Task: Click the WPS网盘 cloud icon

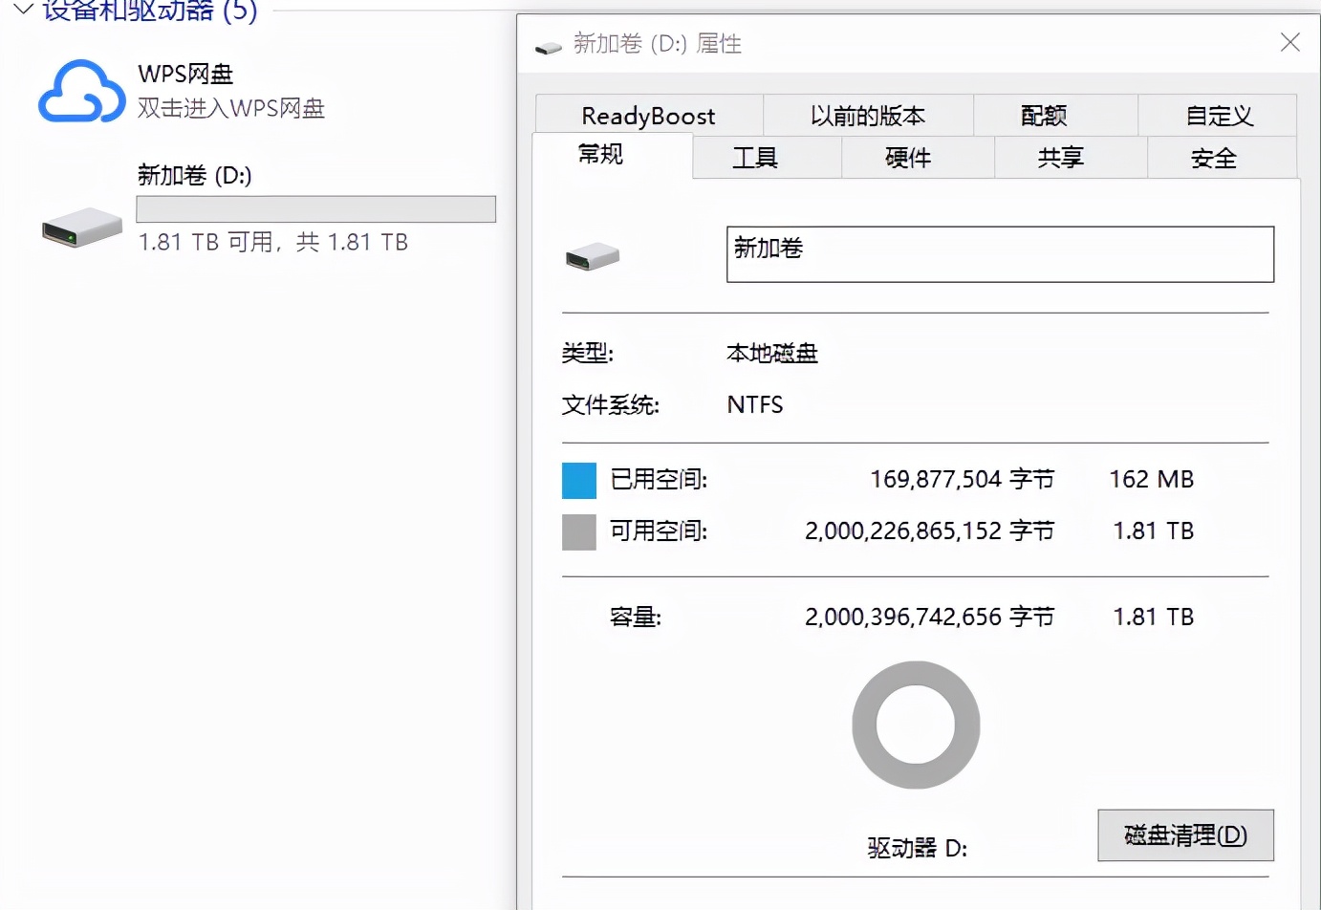Action: coord(81,91)
